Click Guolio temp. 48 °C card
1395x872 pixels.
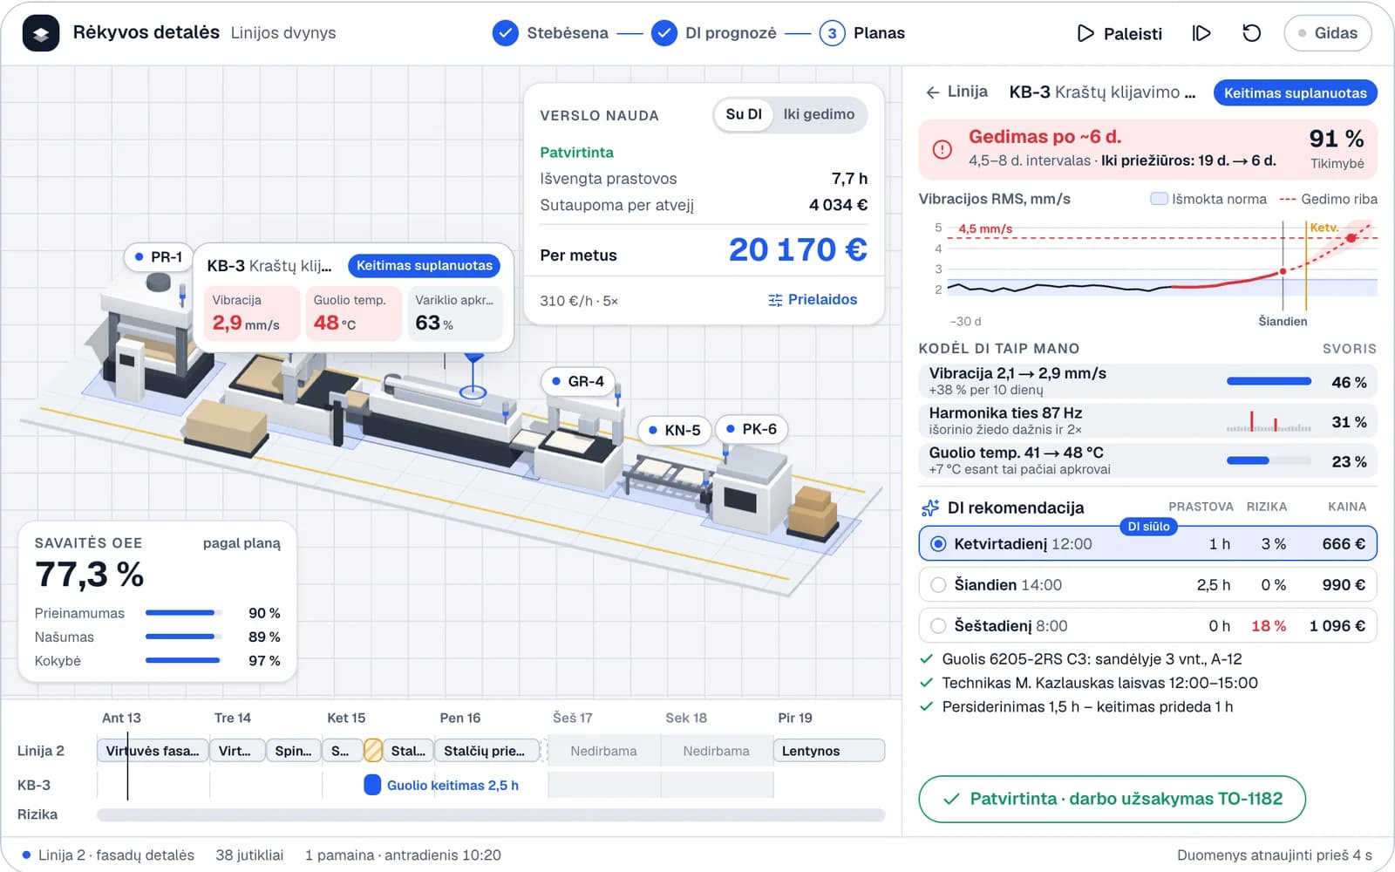352,313
